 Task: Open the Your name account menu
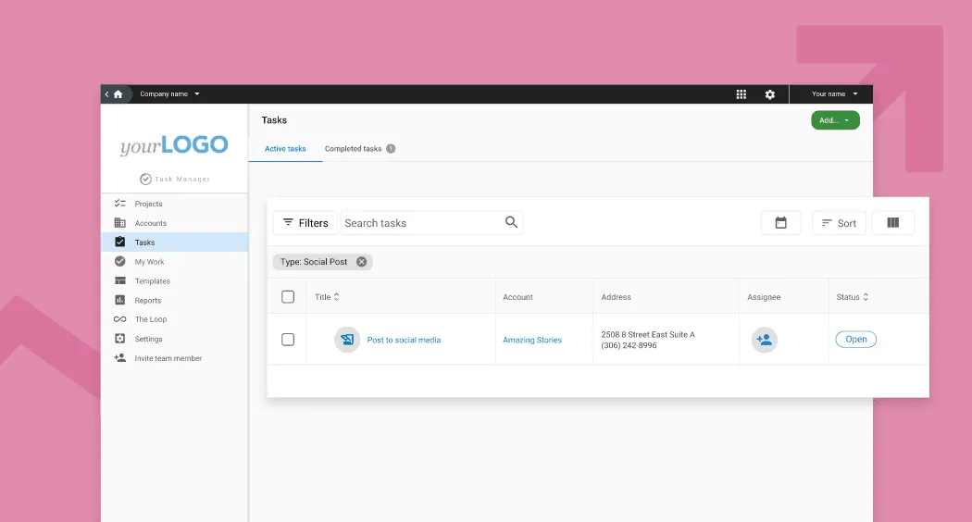834,94
